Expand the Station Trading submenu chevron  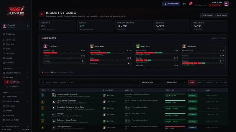(x=27, y=101)
